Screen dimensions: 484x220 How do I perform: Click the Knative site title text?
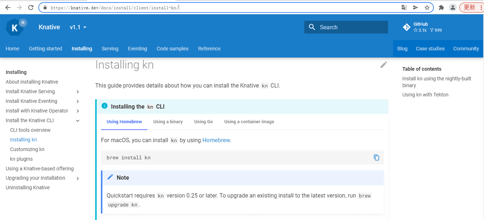[x=49, y=27]
